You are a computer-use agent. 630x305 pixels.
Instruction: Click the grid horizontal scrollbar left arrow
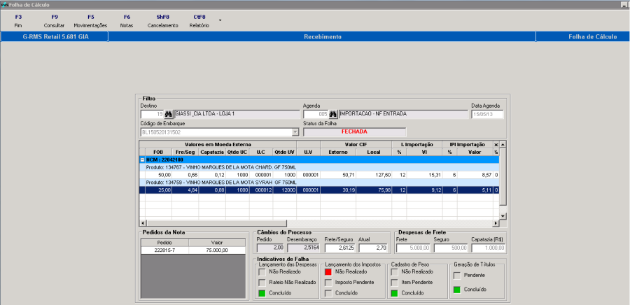pyautogui.click(x=143, y=223)
